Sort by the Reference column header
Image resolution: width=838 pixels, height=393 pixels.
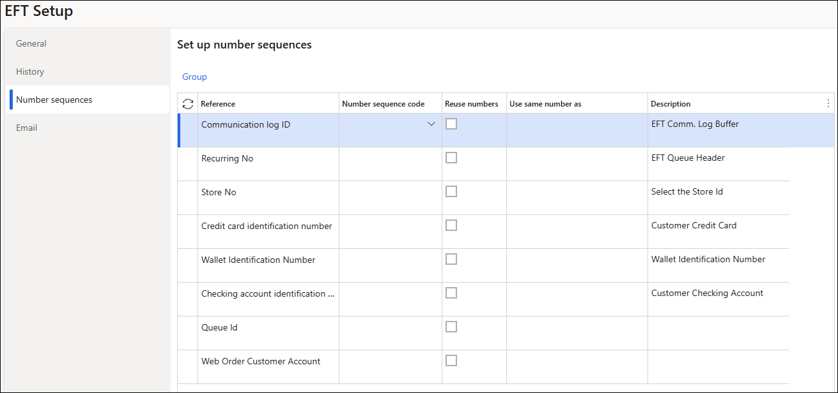coord(268,103)
